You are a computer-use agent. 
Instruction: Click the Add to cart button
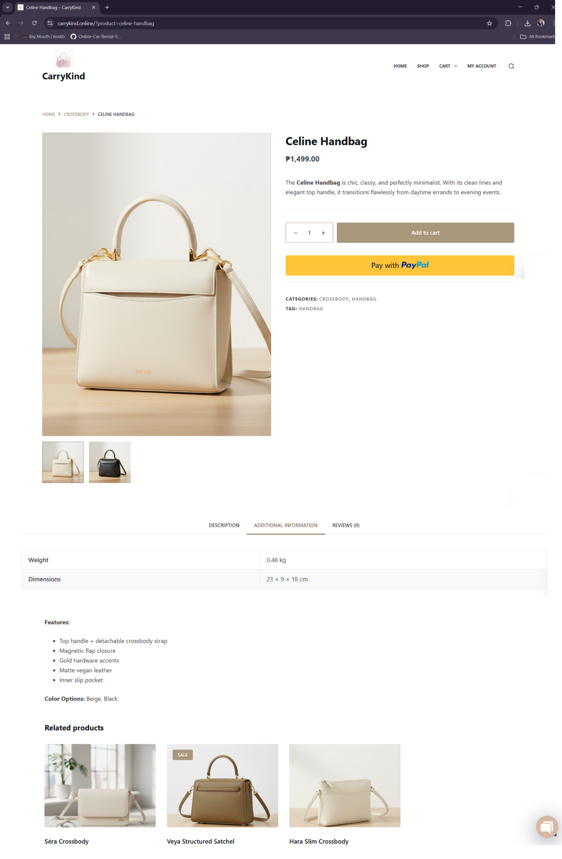point(425,233)
